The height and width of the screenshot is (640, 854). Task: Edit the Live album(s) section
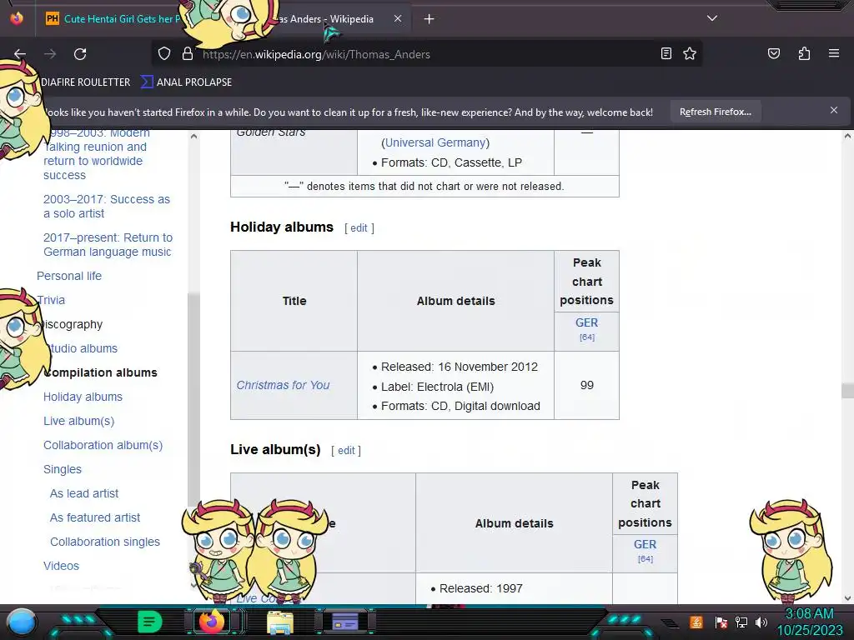(x=346, y=451)
